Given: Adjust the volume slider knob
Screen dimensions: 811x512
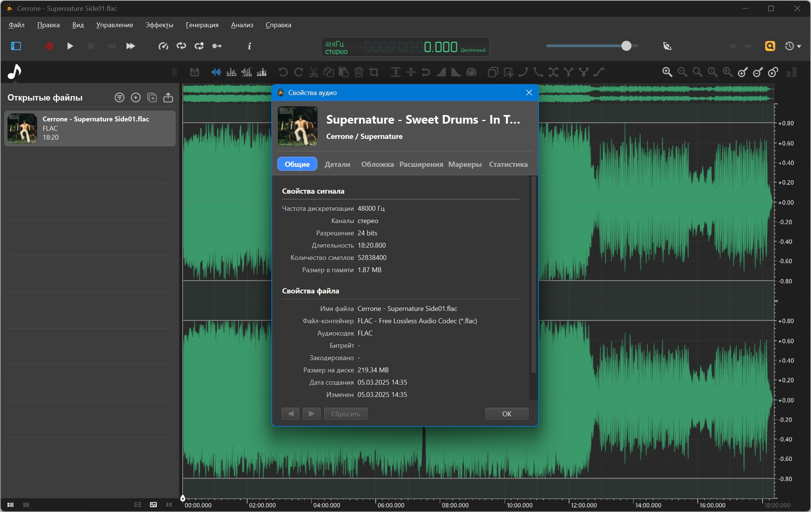Looking at the screenshot, I should click(626, 46).
